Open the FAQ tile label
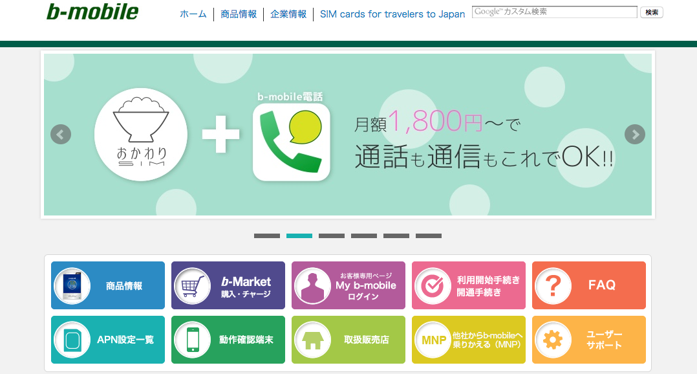697x374 pixels. (602, 285)
